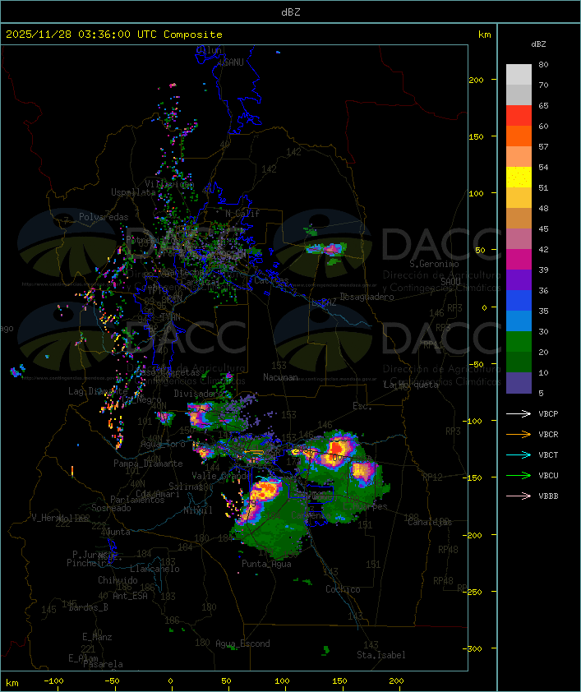581x692 pixels.
Task: Click the bright green 20-30 dBZ swatch
Action: [x=519, y=342]
